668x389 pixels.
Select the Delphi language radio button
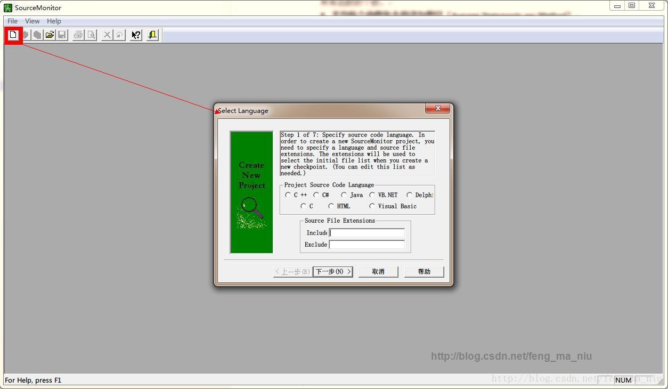point(410,195)
